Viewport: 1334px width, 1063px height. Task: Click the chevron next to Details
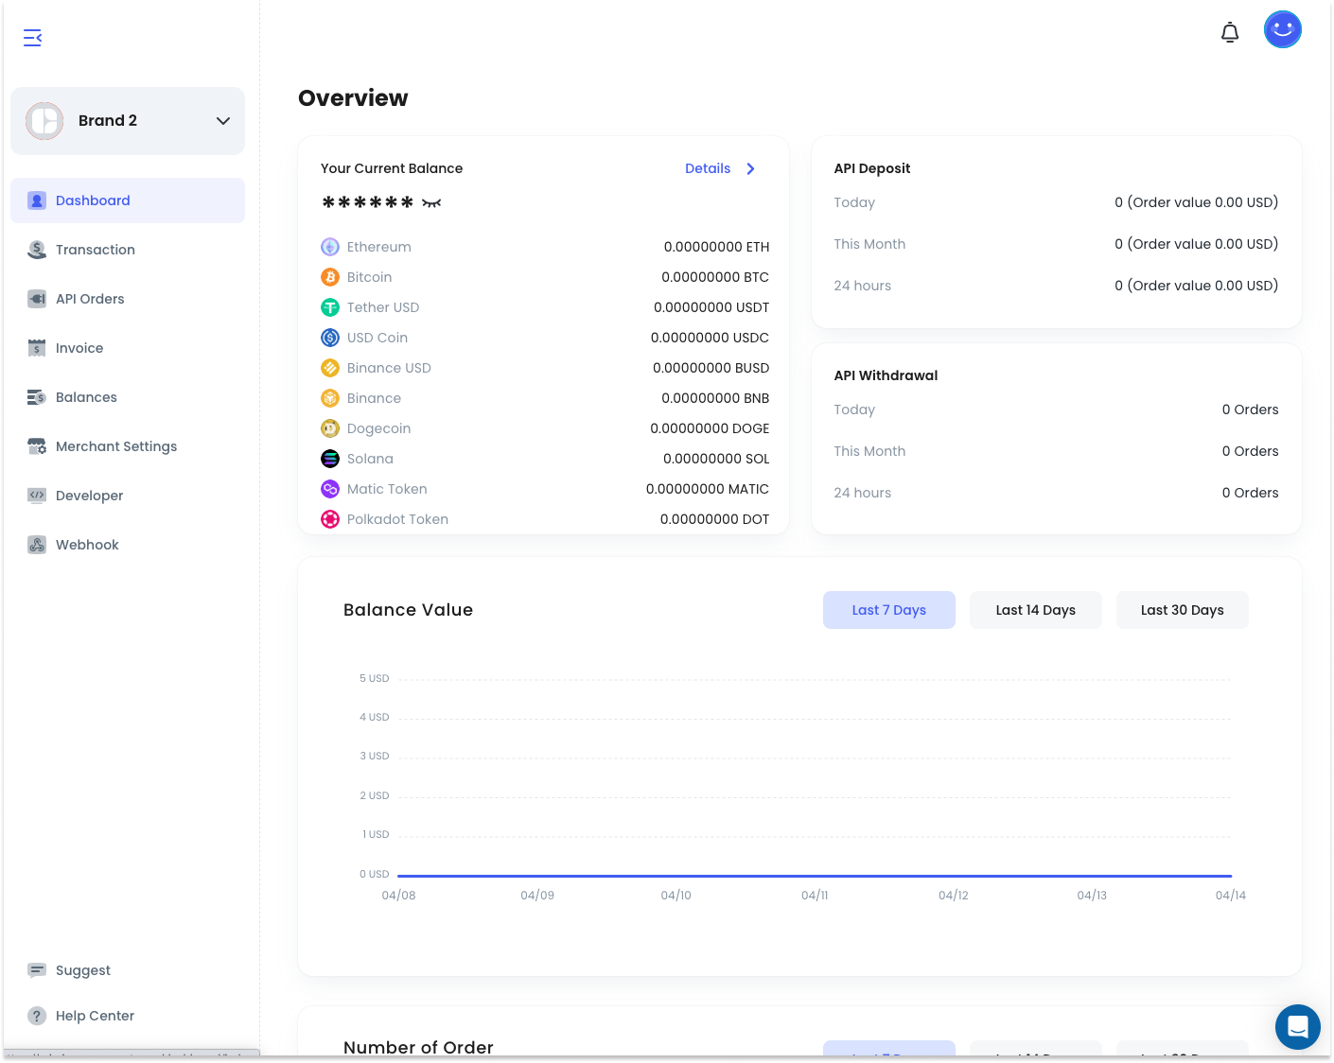pyautogui.click(x=750, y=168)
